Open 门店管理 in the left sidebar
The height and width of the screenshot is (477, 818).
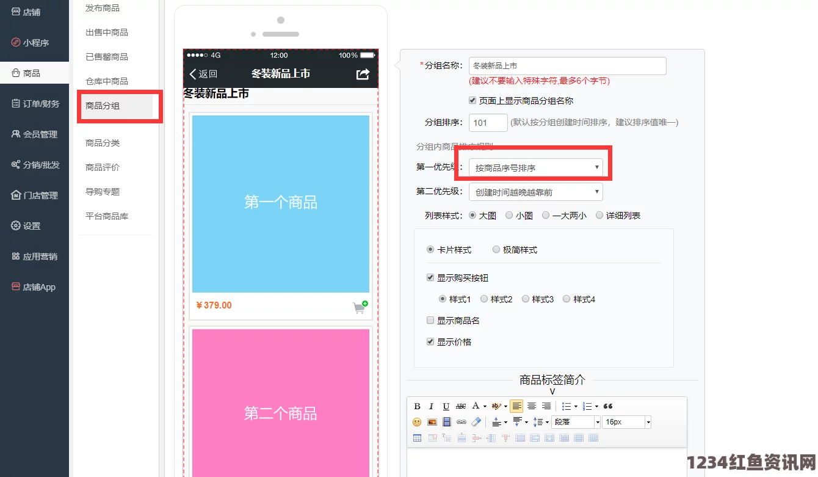pos(34,195)
